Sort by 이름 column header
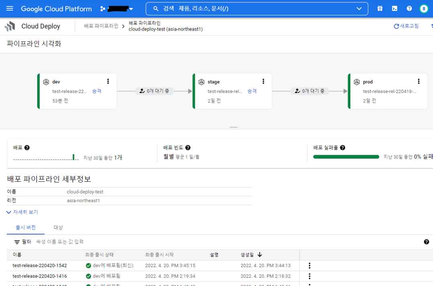The height and width of the screenshot is (286, 433). [17, 255]
